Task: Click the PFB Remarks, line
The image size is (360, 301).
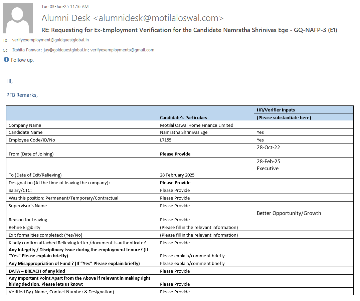Action: click(x=22, y=95)
